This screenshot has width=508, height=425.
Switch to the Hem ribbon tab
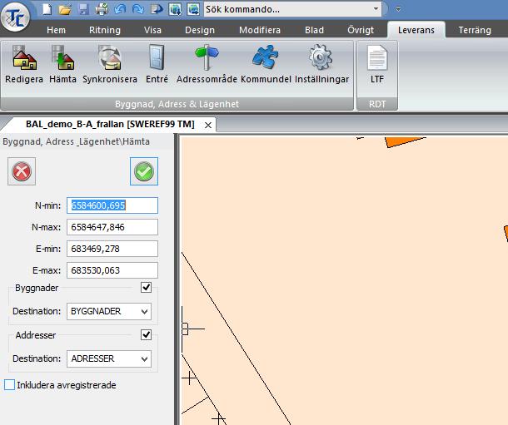(x=56, y=30)
